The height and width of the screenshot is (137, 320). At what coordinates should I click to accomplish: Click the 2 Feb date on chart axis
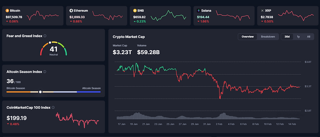(x=219, y=124)
